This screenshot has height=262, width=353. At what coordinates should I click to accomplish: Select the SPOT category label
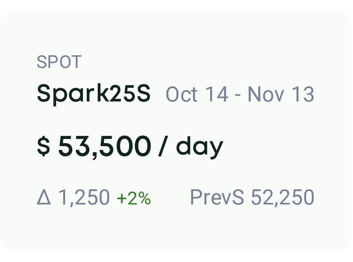tap(59, 62)
